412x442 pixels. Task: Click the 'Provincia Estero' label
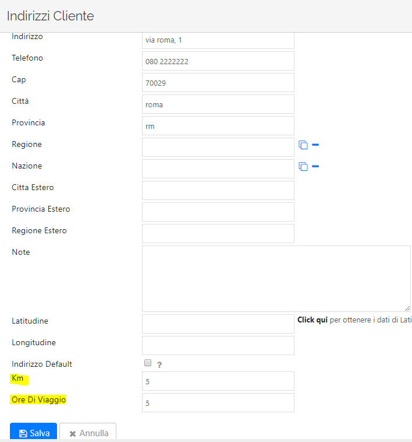(41, 209)
